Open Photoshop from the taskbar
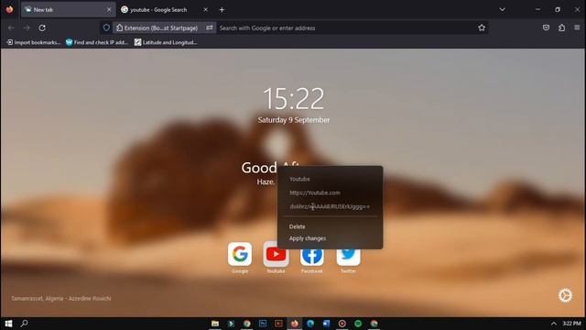586x330 pixels. pos(263,324)
